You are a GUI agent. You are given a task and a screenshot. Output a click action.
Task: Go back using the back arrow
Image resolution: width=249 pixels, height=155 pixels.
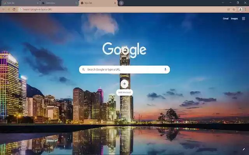(x=4, y=9)
